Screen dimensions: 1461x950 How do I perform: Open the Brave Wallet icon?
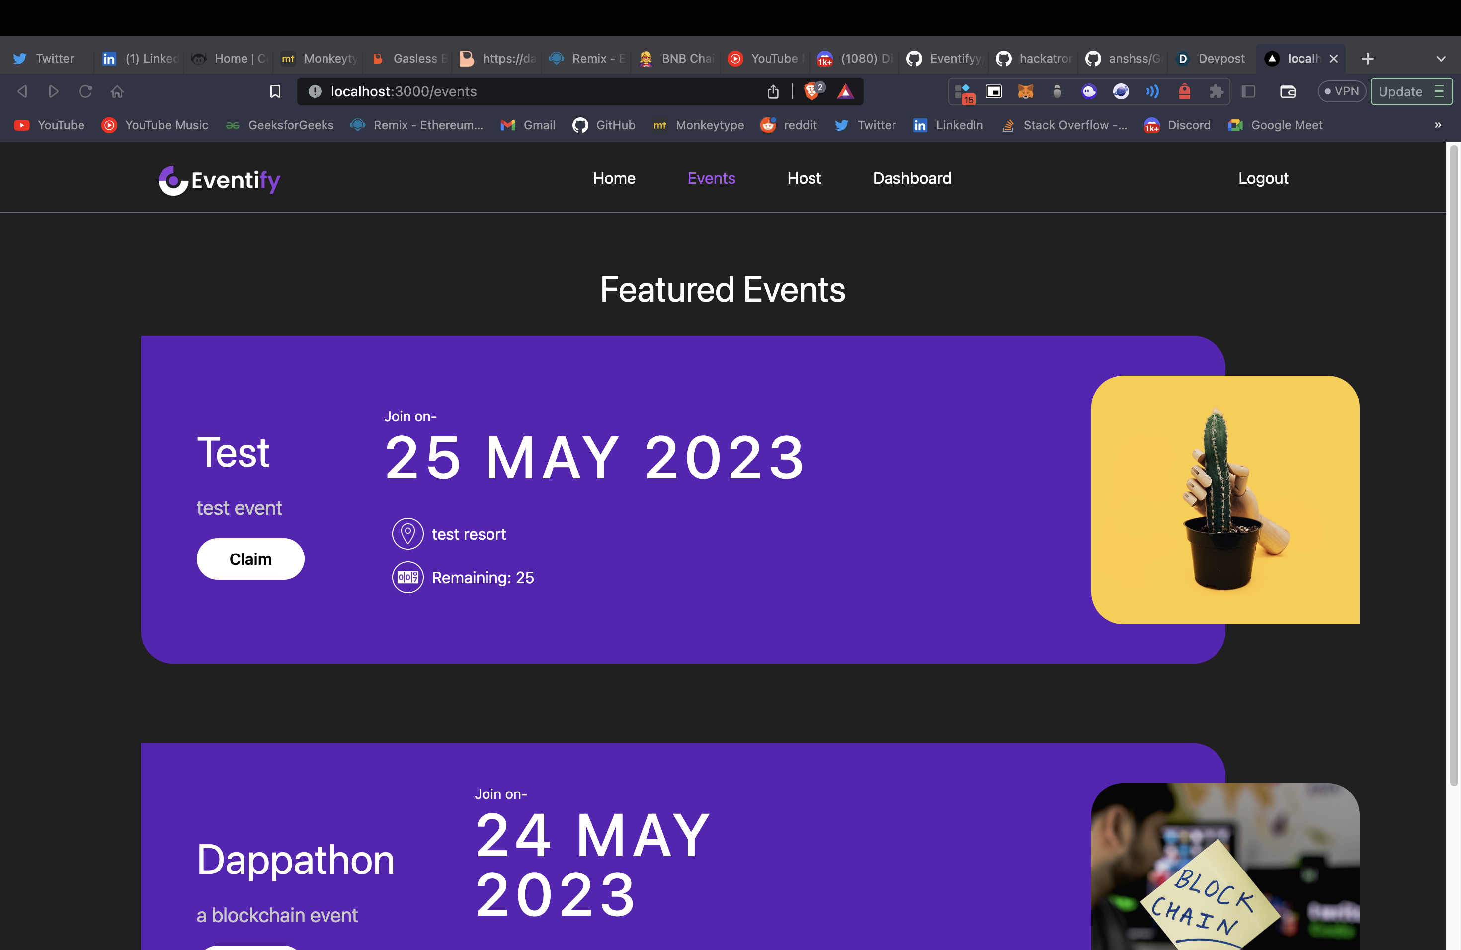pyautogui.click(x=1287, y=92)
